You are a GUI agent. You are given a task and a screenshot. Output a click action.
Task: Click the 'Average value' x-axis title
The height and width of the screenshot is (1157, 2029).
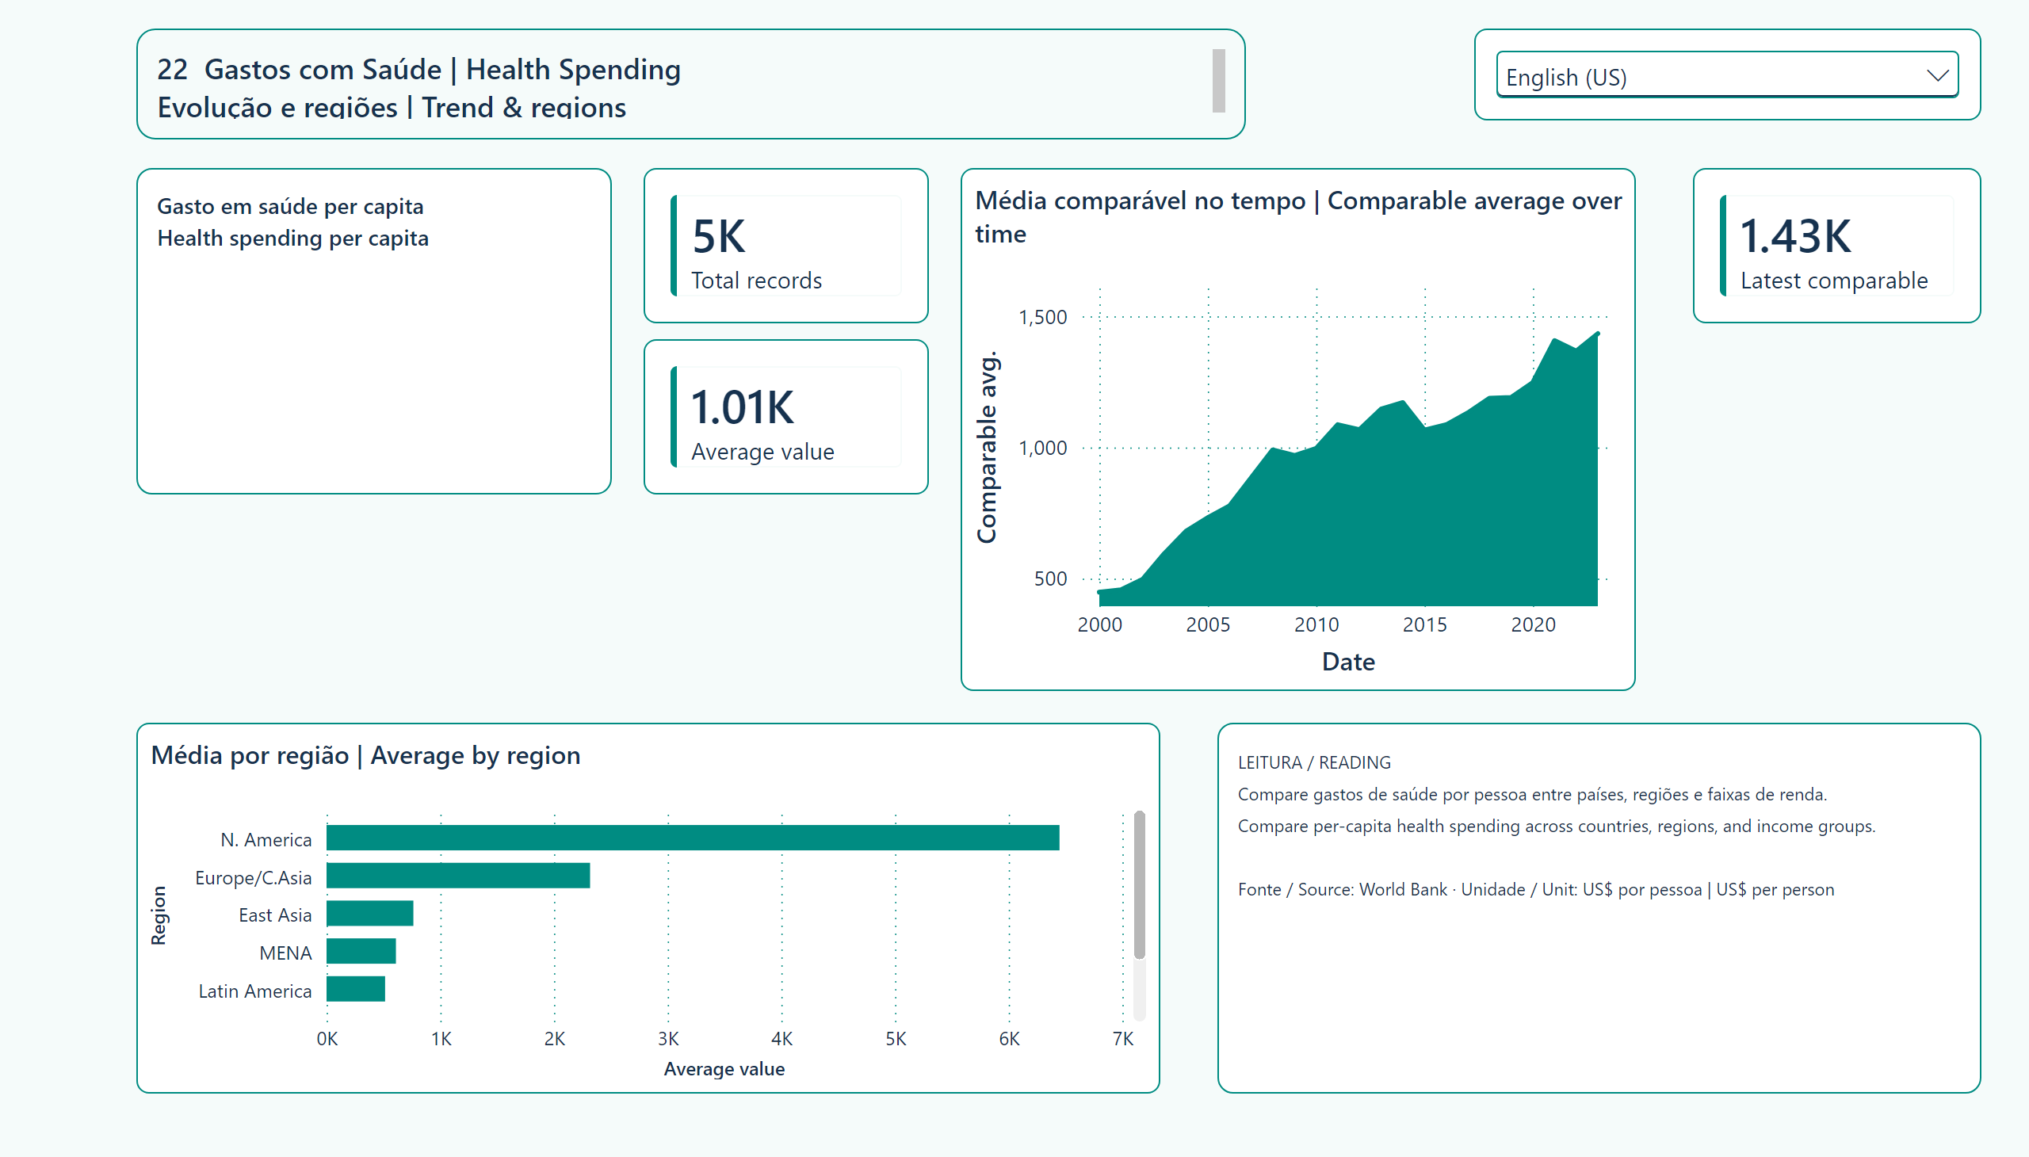724,1069
